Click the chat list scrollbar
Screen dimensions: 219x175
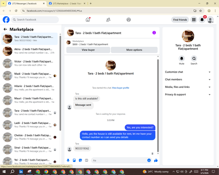60,83
